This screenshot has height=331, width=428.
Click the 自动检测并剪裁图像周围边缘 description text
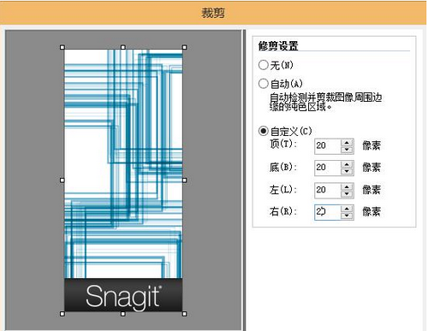click(325, 102)
